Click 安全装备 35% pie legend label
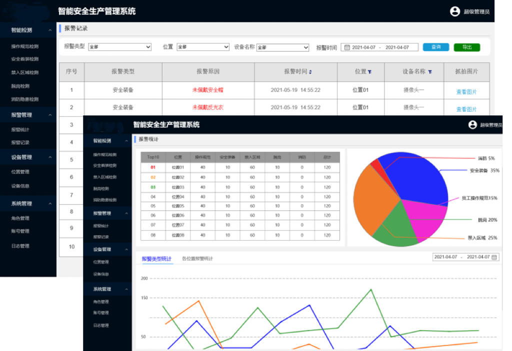 click(x=484, y=171)
